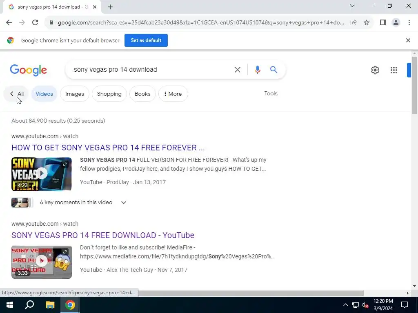Open Chrome three-dot menu

click(x=409, y=23)
